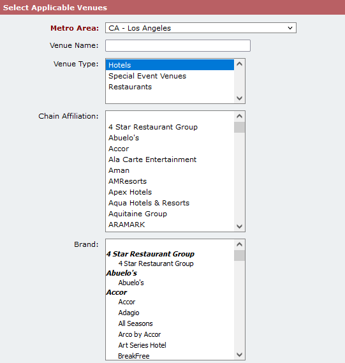Select BreakFree brand
This screenshot has height=363, width=345.
click(x=170, y=356)
